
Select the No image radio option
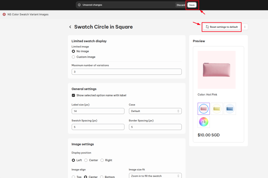(x=73, y=51)
